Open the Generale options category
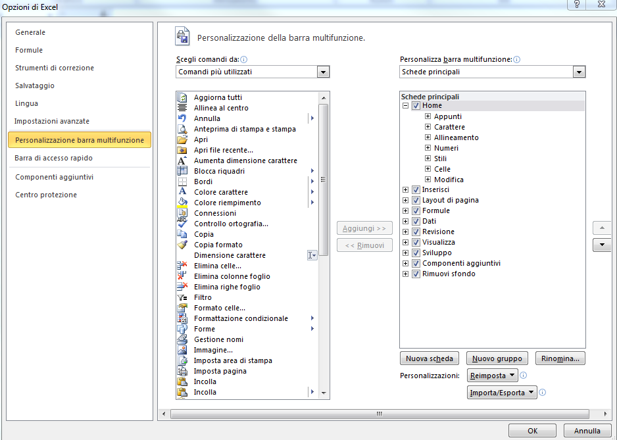The image size is (617, 440). [30, 32]
